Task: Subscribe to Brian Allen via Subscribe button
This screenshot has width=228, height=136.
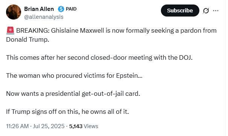Action: 180,11
